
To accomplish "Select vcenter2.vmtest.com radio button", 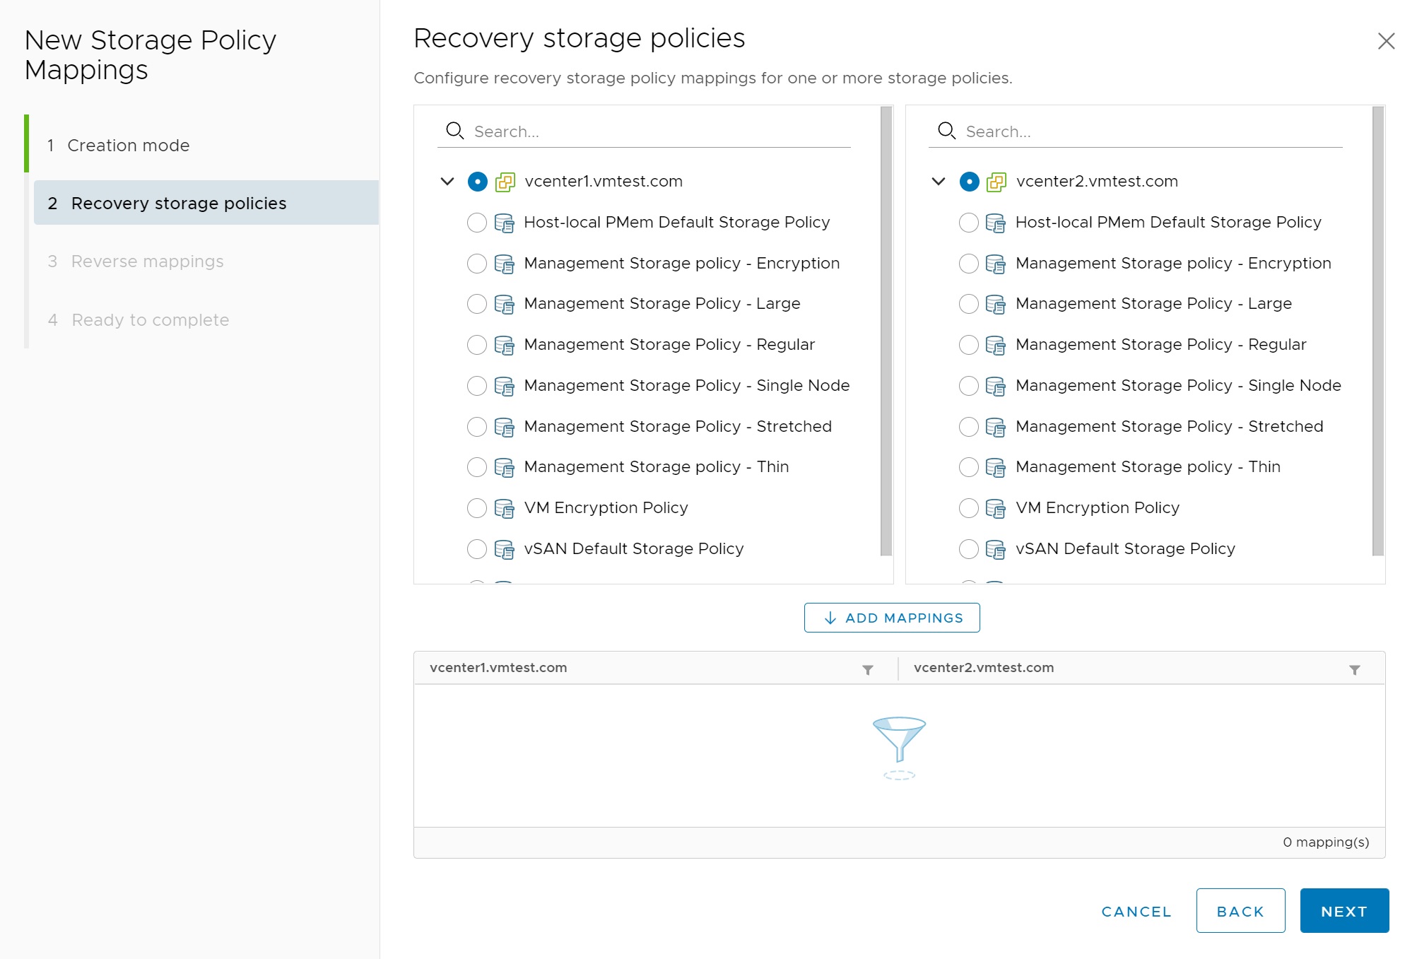I will point(970,182).
